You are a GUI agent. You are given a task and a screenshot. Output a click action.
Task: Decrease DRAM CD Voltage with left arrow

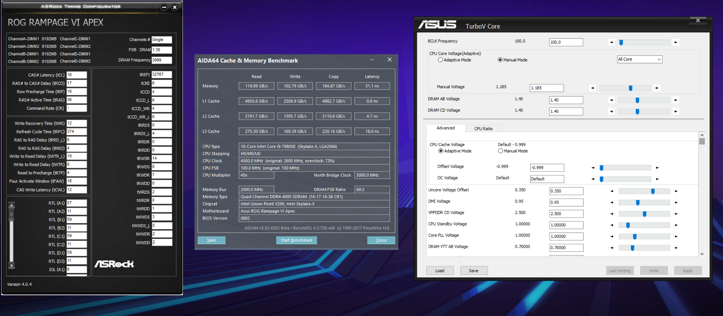pos(611,111)
